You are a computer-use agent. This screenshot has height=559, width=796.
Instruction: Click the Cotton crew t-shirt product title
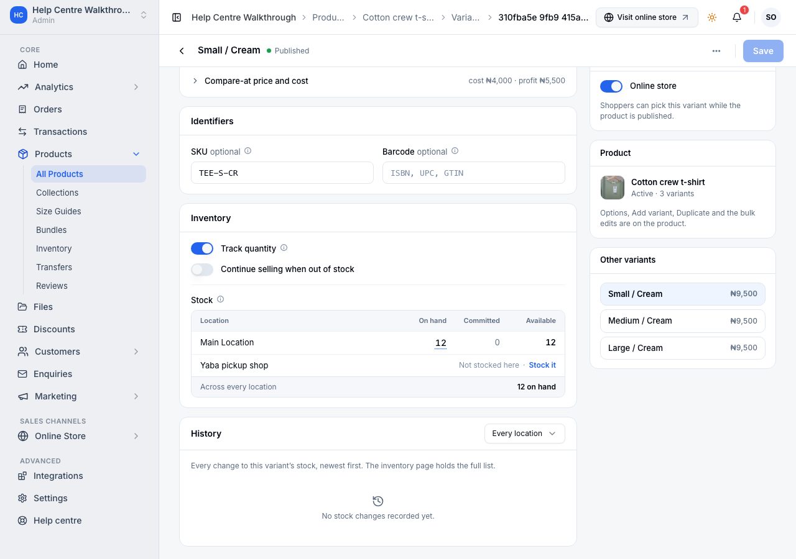[x=668, y=182]
